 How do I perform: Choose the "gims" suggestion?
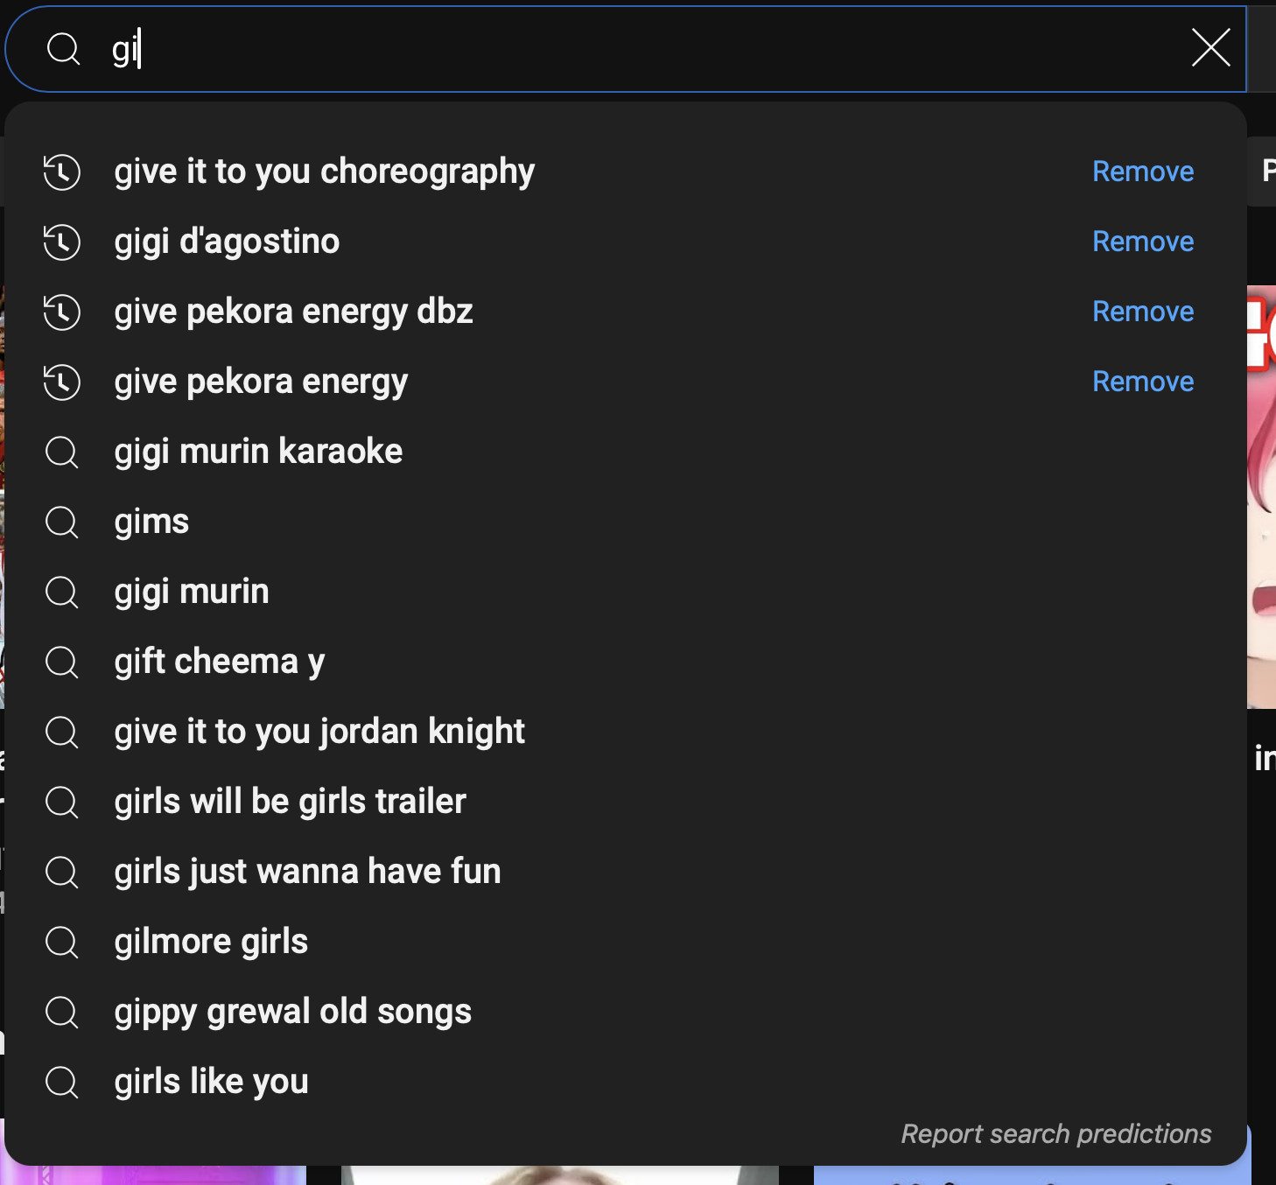[626, 522]
